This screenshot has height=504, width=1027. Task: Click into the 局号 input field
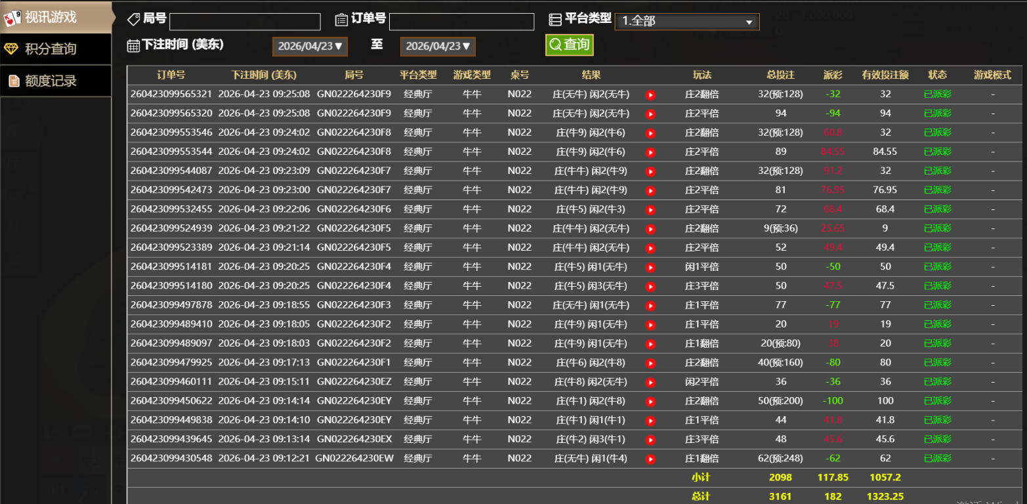[x=245, y=22]
